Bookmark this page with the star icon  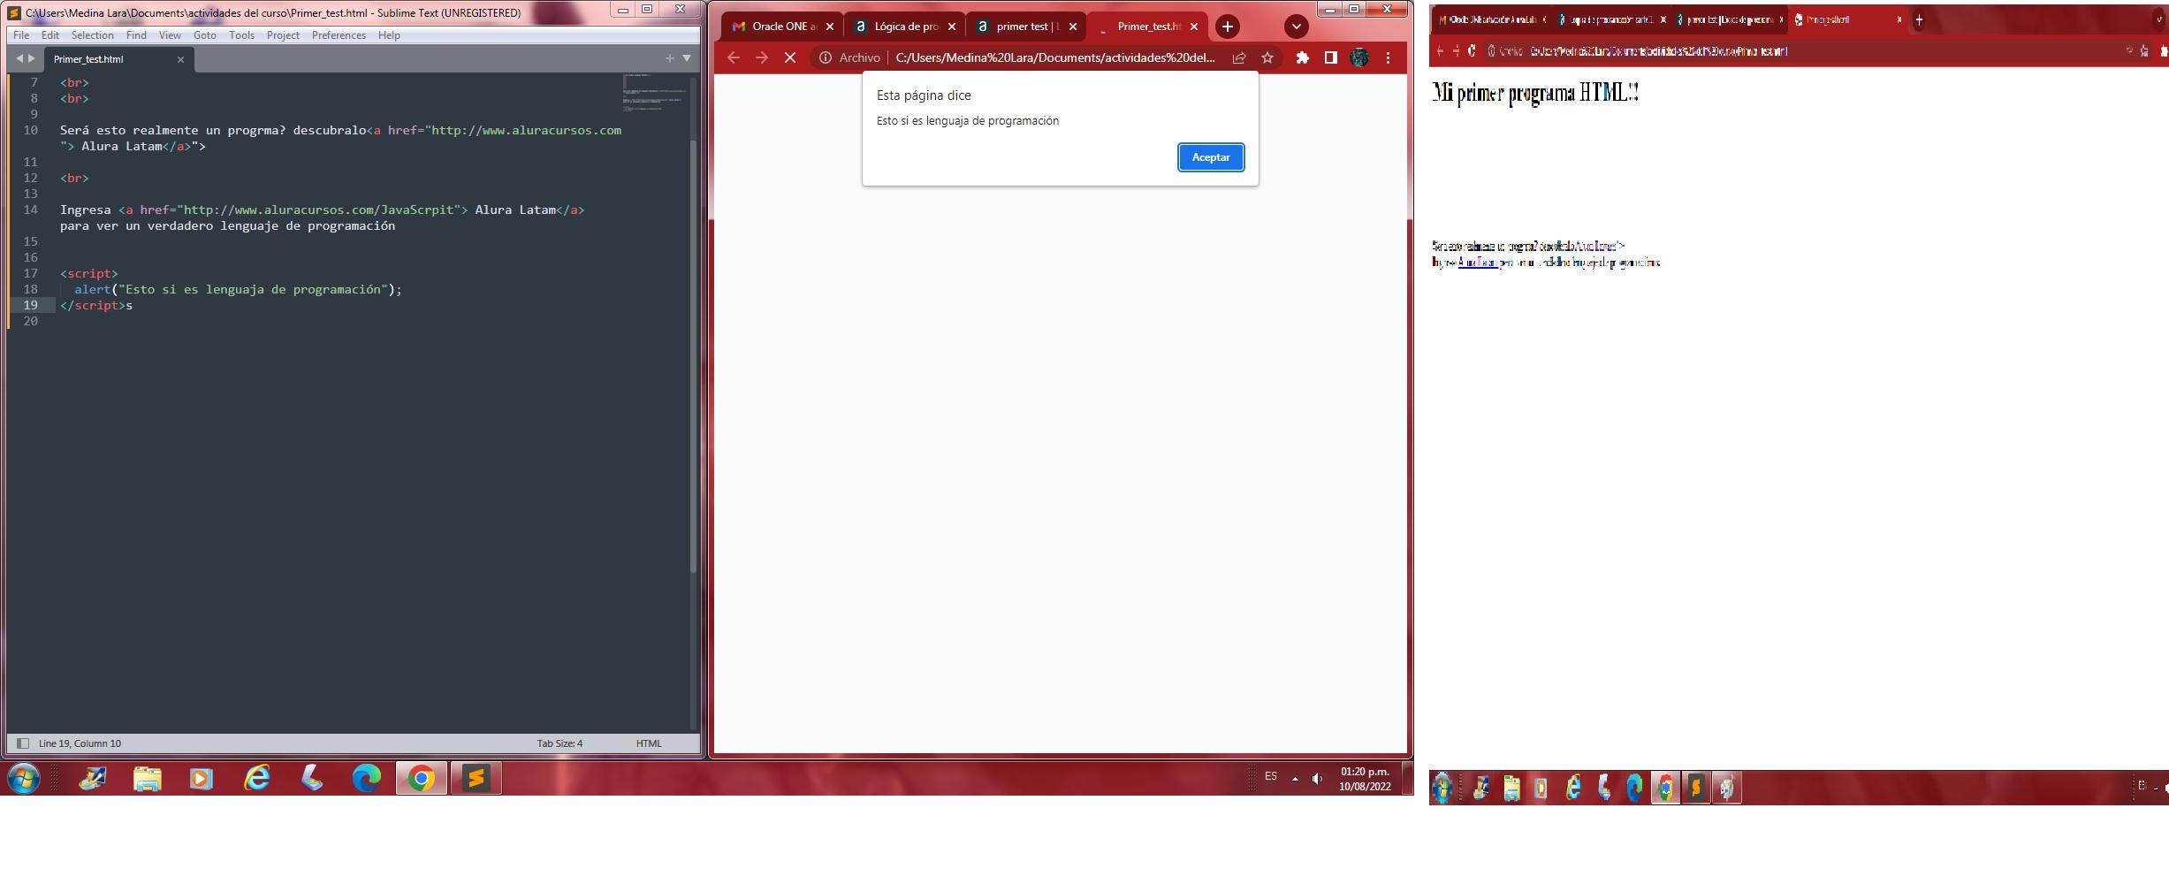(1267, 57)
